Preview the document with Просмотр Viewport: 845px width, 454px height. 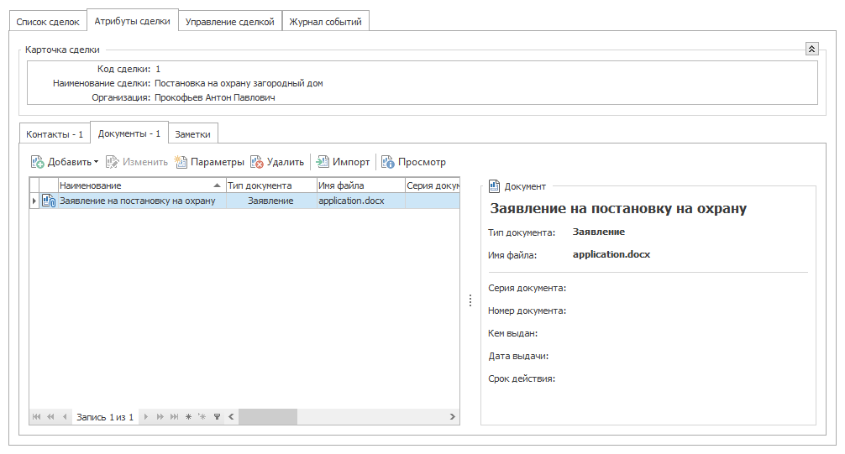point(414,162)
